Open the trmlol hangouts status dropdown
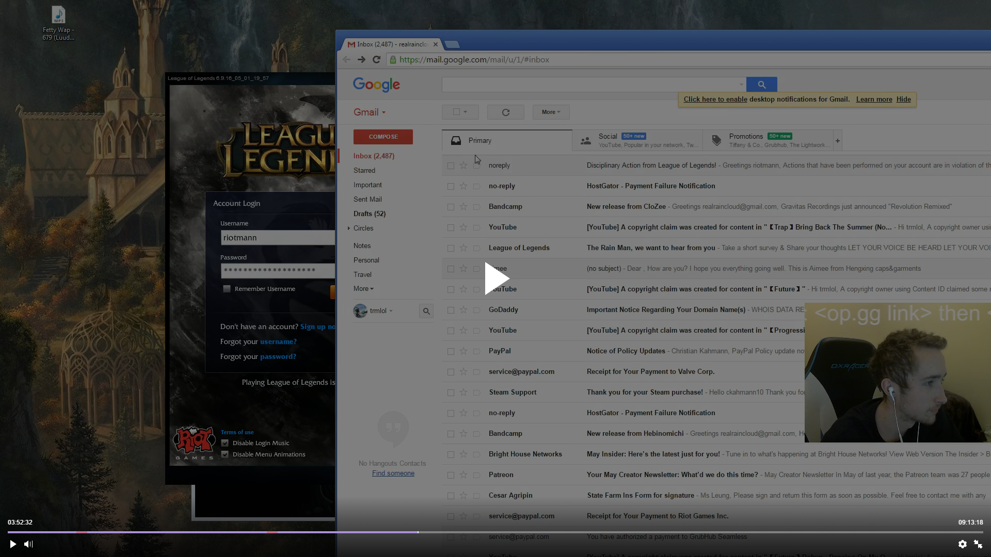 tap(391, 311)
